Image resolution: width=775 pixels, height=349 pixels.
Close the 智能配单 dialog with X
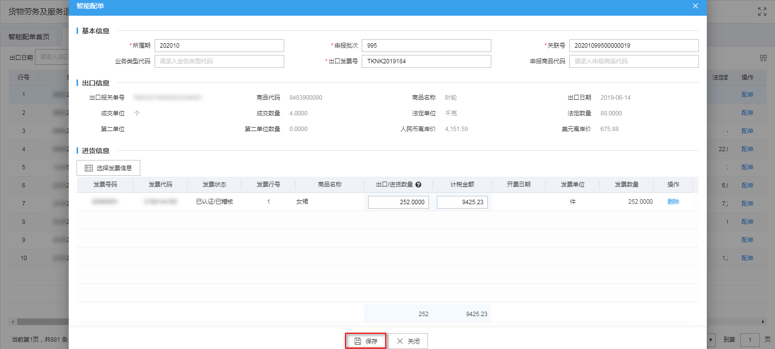pos(695,6)
